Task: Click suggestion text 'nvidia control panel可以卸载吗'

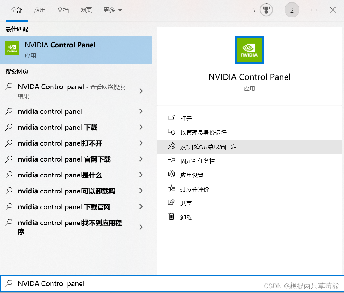Action: pyautogui.click(x=66, y=191)
